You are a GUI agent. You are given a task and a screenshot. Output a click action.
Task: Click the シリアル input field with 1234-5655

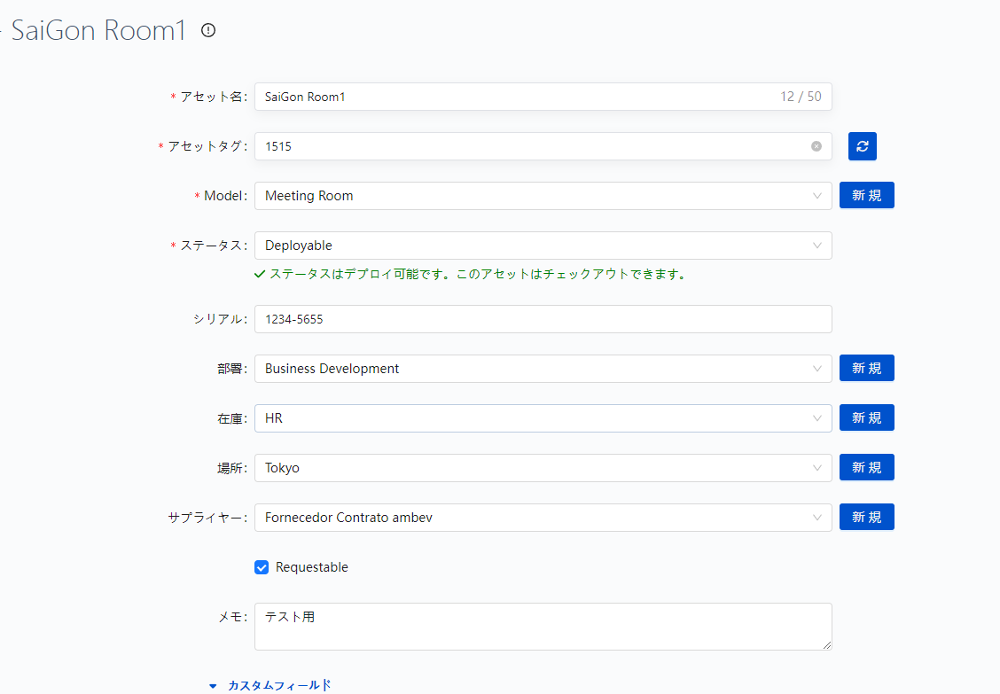(x=542, y=319)
